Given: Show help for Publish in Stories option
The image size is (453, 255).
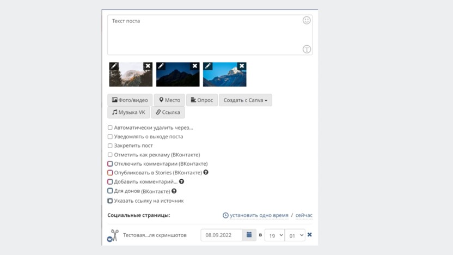Looking at the screenshot, I should click(x=206, y=173).
